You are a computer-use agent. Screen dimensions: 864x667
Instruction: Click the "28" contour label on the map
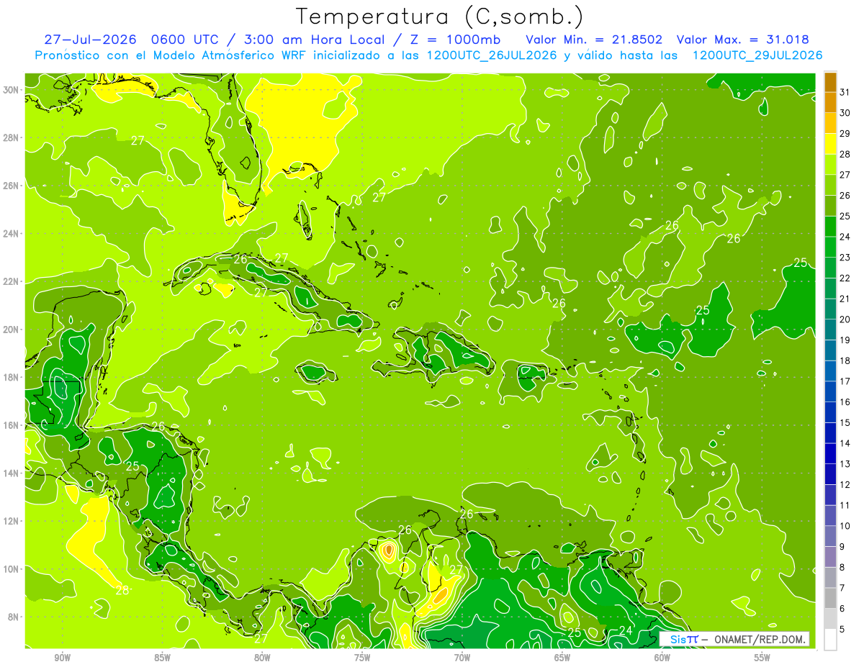click(x=122, y=590)
